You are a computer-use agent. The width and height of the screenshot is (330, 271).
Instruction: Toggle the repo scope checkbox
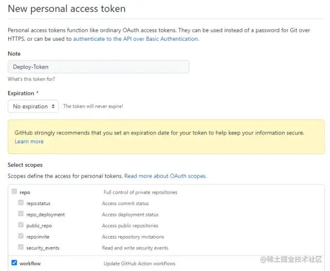click(x=14, y=192)
